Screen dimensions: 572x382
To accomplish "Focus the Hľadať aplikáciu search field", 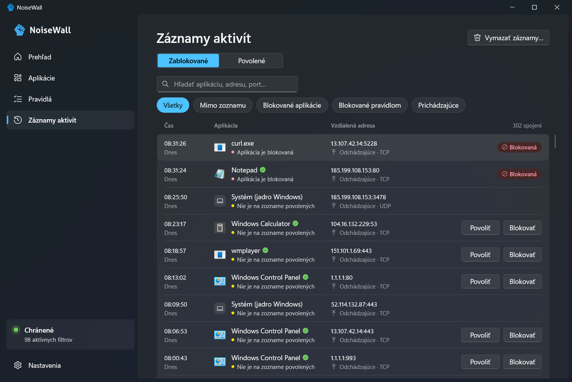I will click(x=227, y=84).
